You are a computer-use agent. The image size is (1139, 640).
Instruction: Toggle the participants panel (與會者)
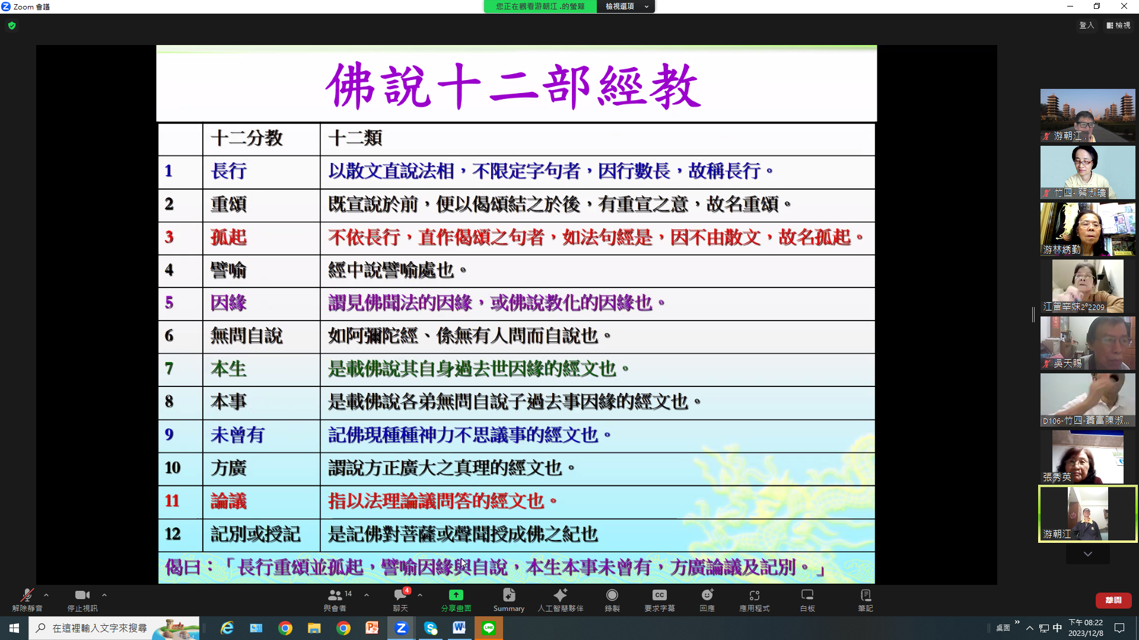tap(335, 596)
